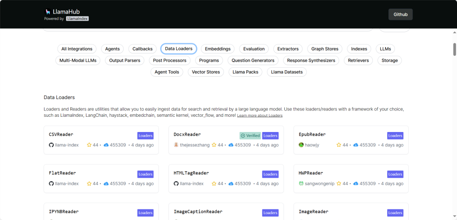This screenshot has width=457, height=220.
Task: Choose the LLMs category pill
Action: (x=385, y=49)
